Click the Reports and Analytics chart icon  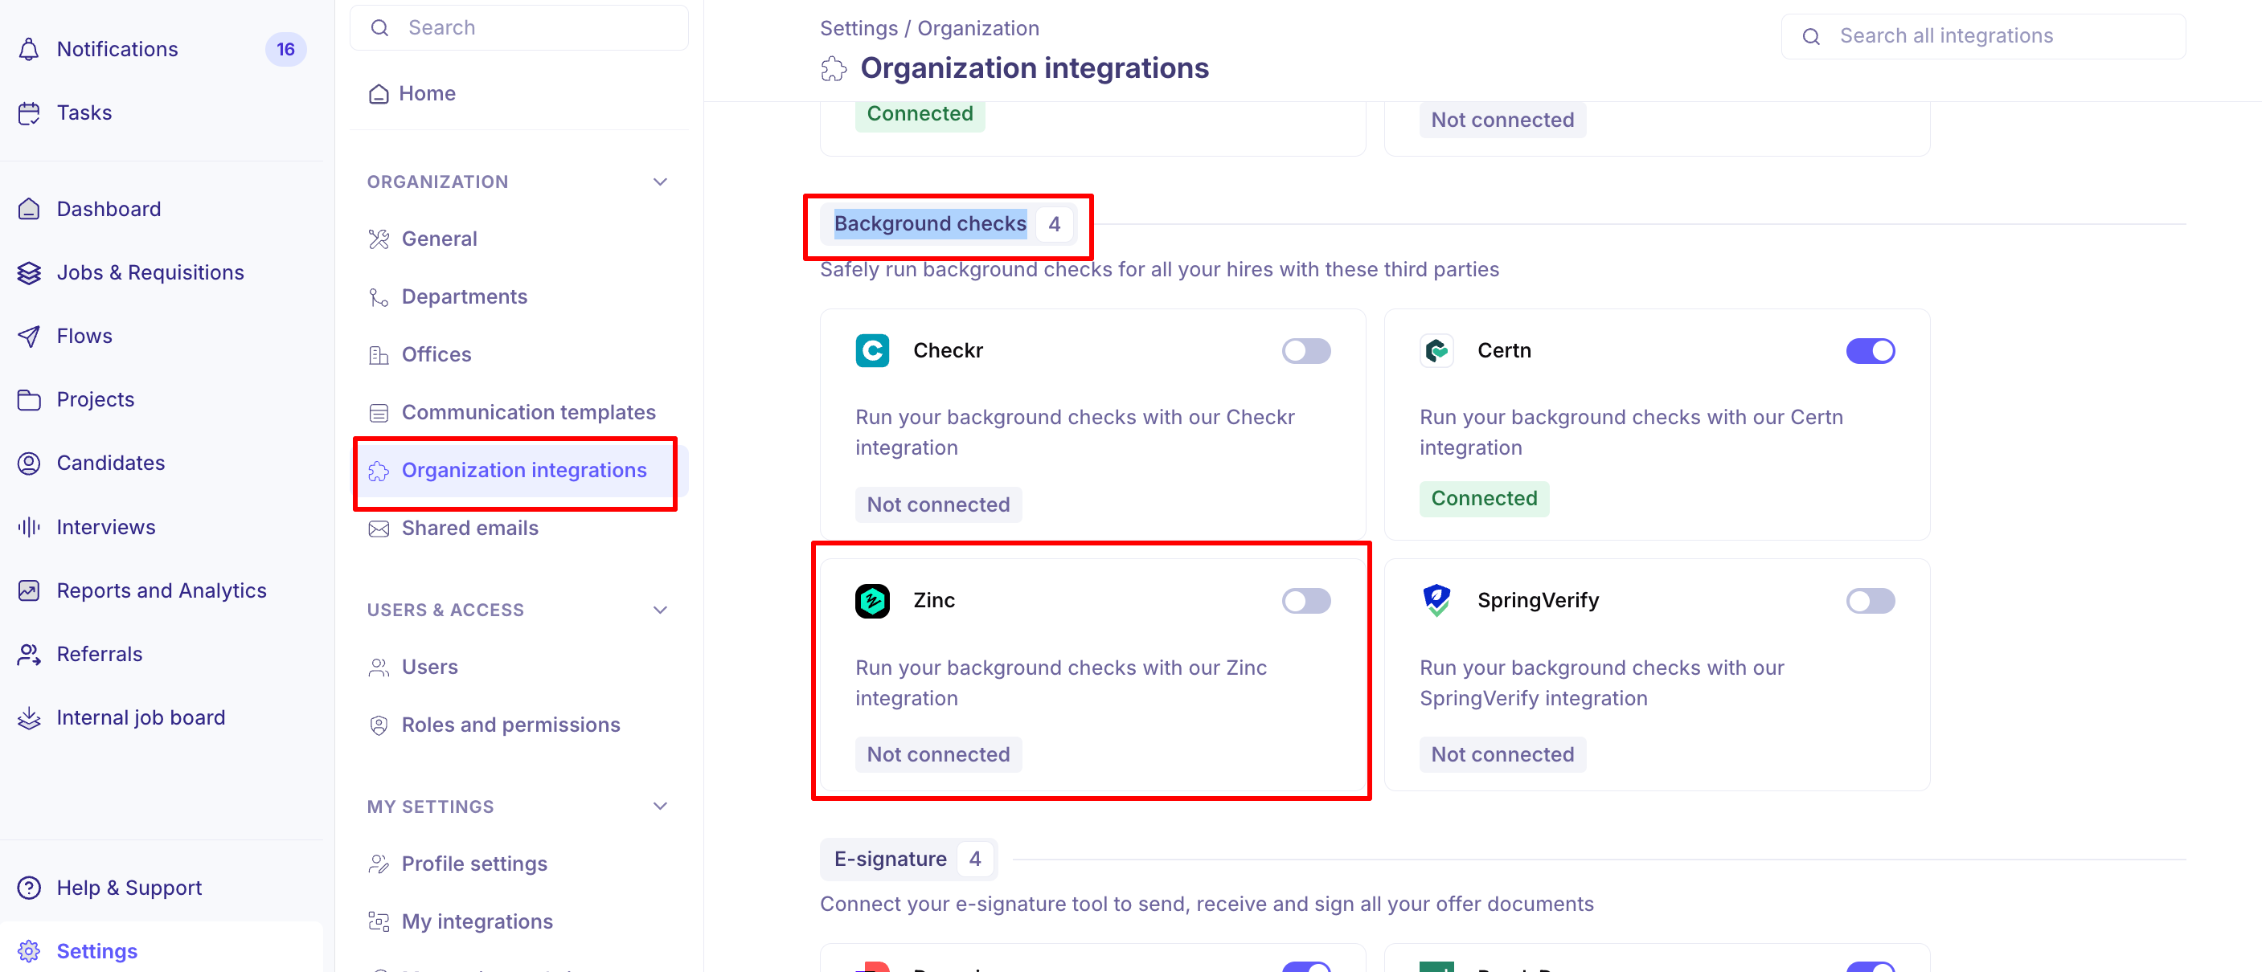[x=29, y=590]
